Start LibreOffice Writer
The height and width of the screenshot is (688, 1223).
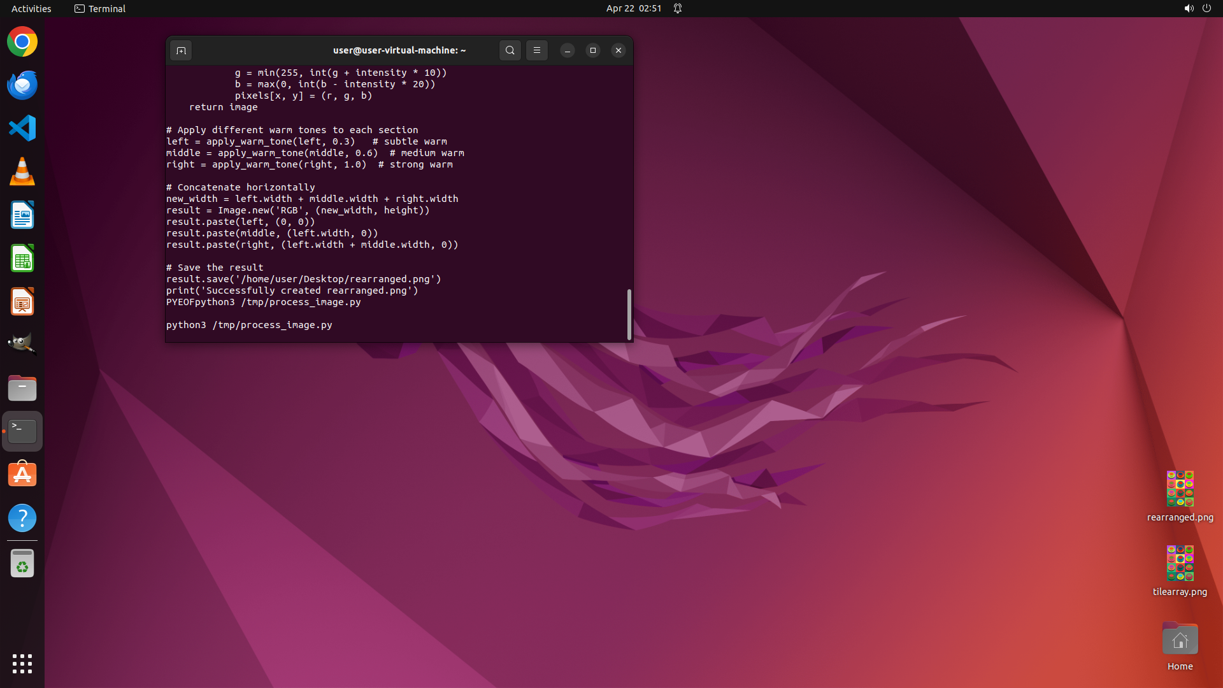click(22, 215)
